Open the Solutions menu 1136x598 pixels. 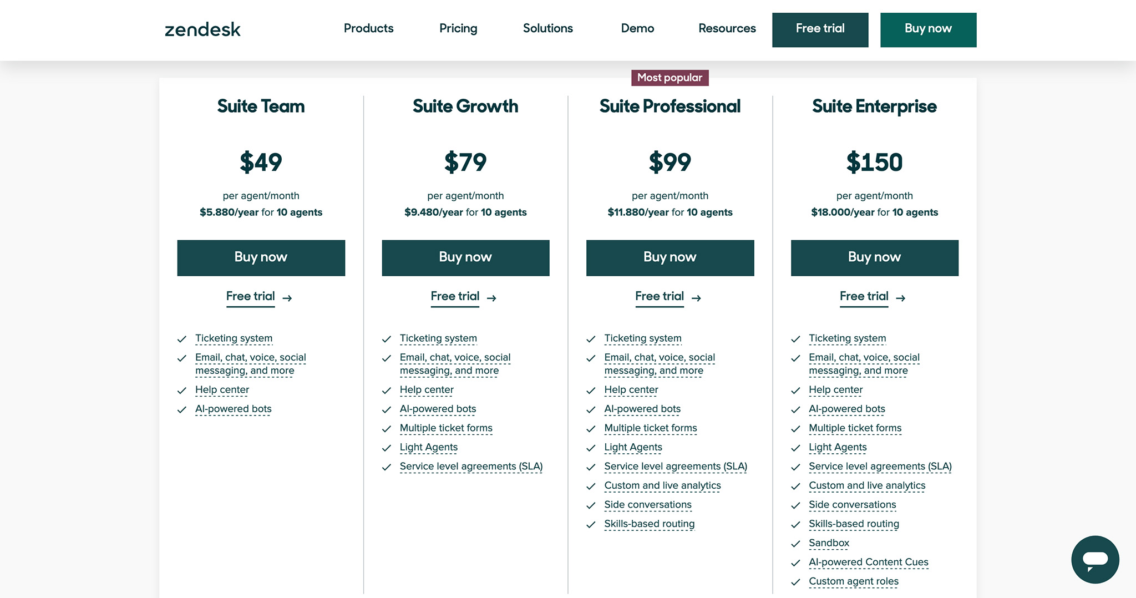547,28
